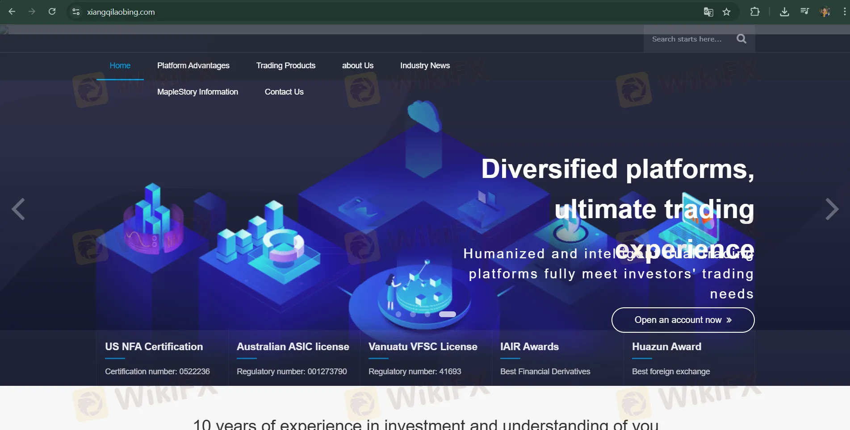Click the browser back arrow

coord(12,12)
